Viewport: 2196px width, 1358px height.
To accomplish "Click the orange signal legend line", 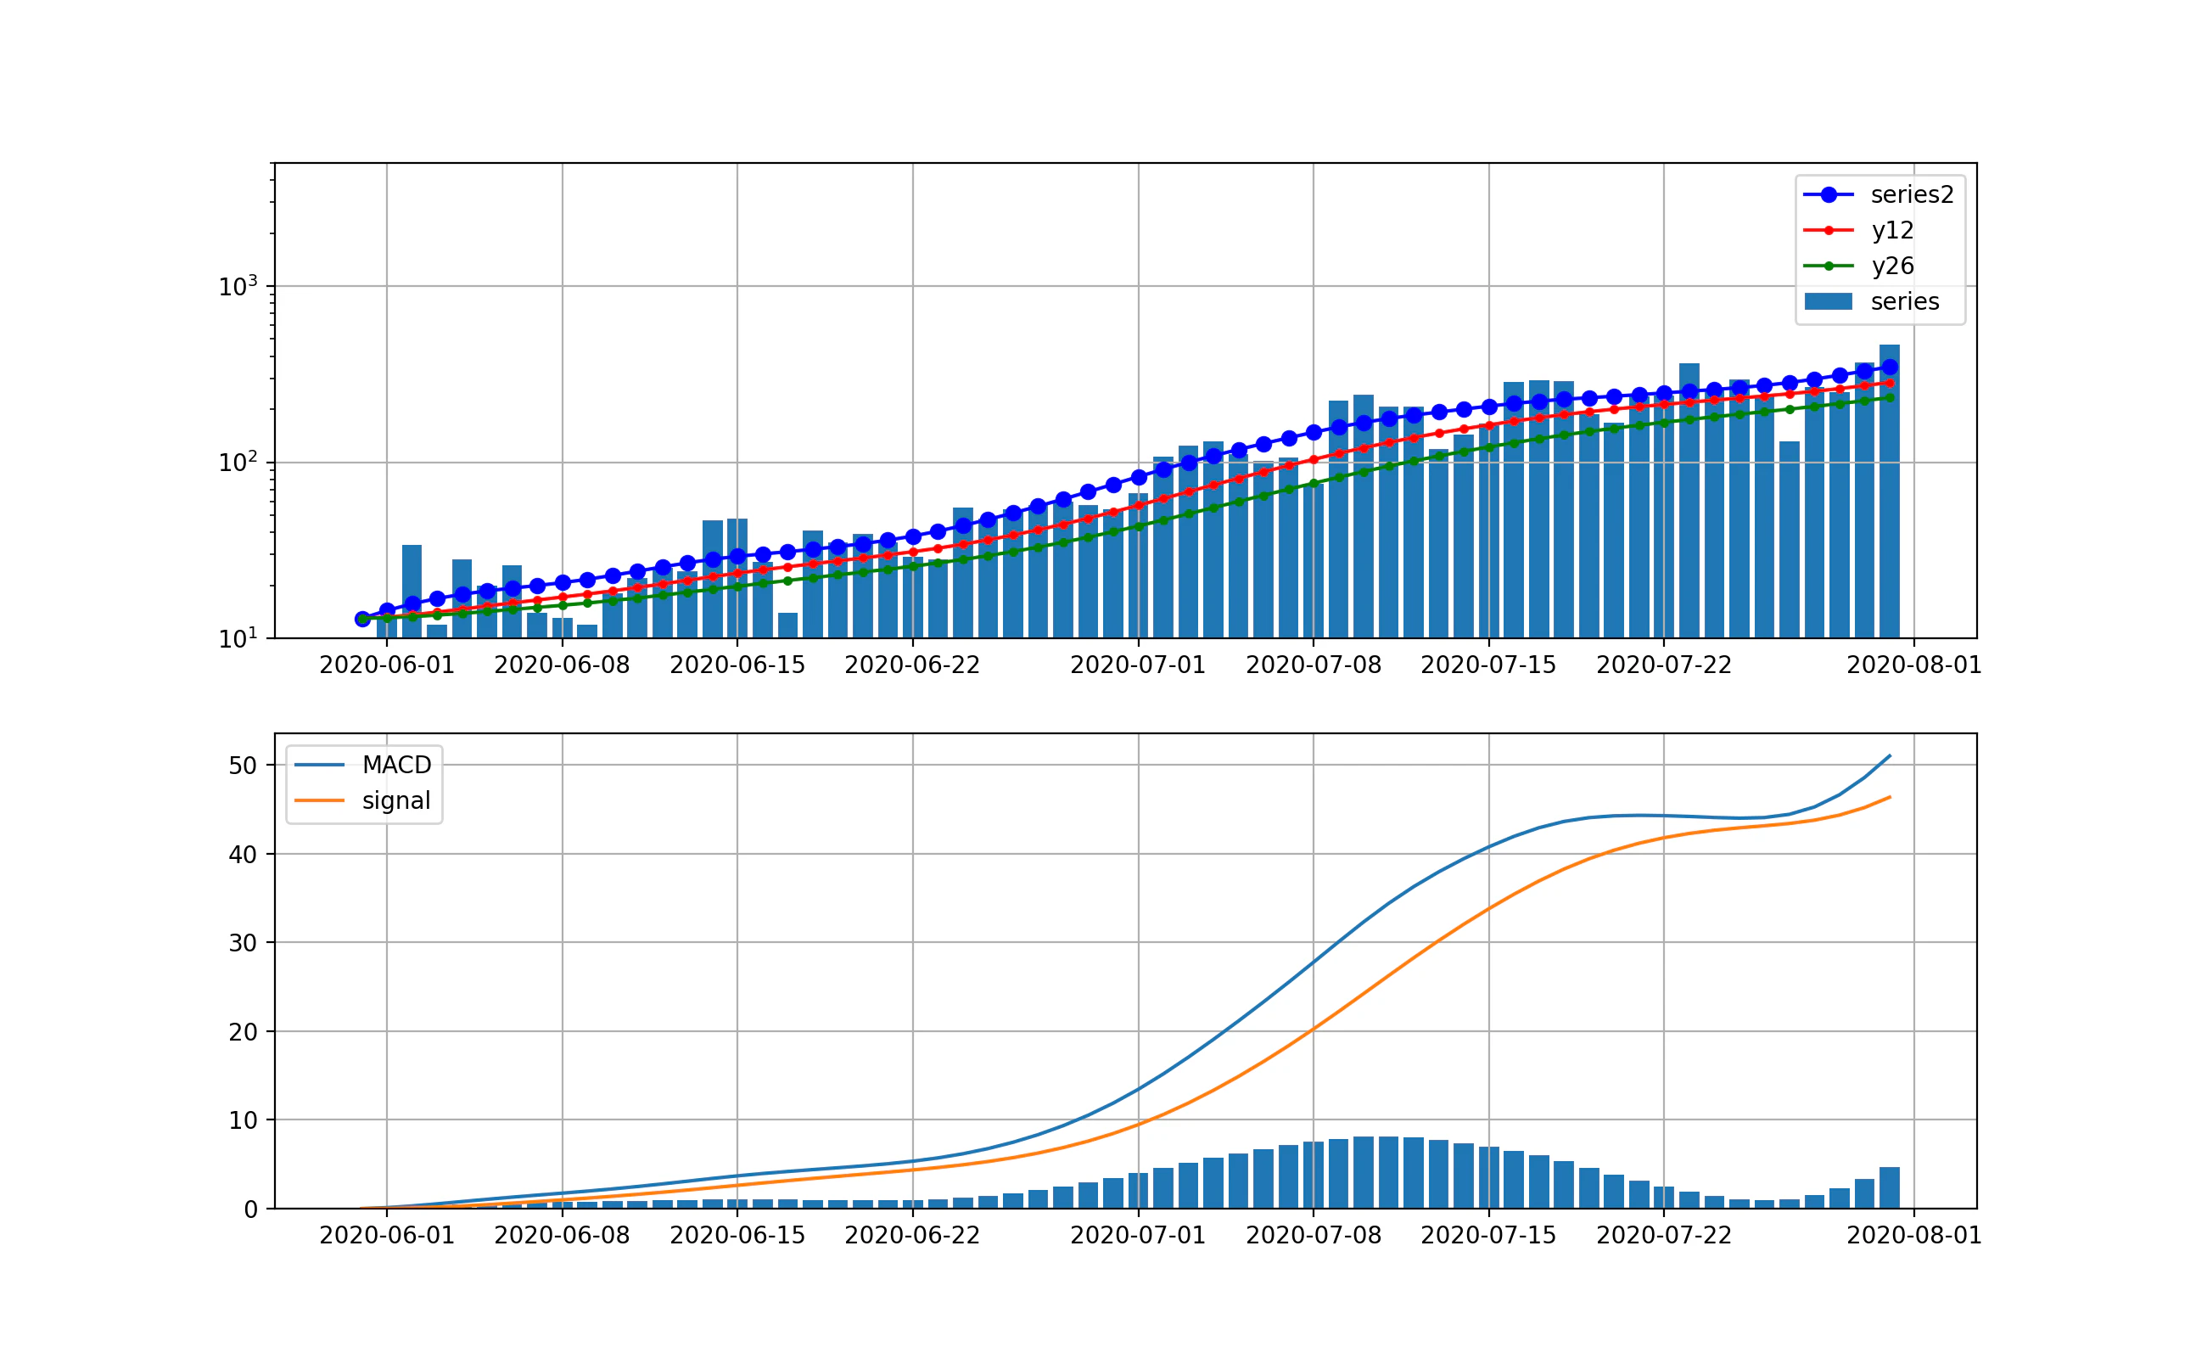I will pyautogui.click(x=320, y=800).
